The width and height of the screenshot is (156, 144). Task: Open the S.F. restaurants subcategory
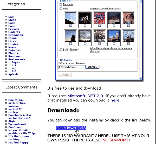14,71
